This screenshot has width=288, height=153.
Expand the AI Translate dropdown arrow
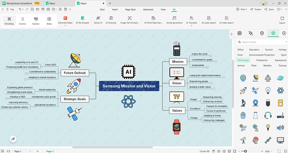click(191, 26)
